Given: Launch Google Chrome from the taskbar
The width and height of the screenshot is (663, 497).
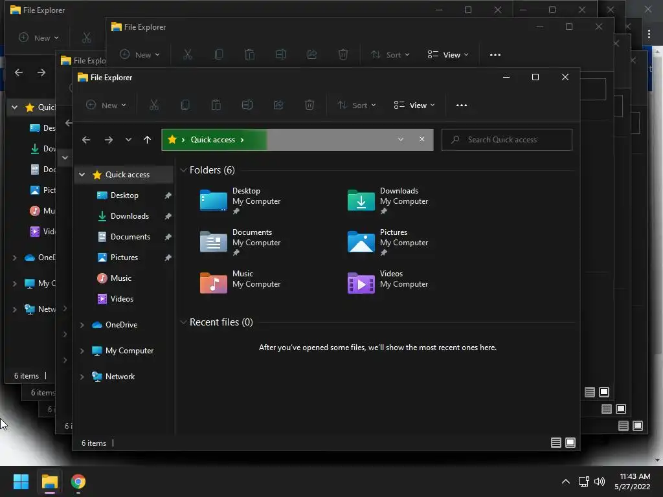Looking at the screenshot, I should coord(78,481).
